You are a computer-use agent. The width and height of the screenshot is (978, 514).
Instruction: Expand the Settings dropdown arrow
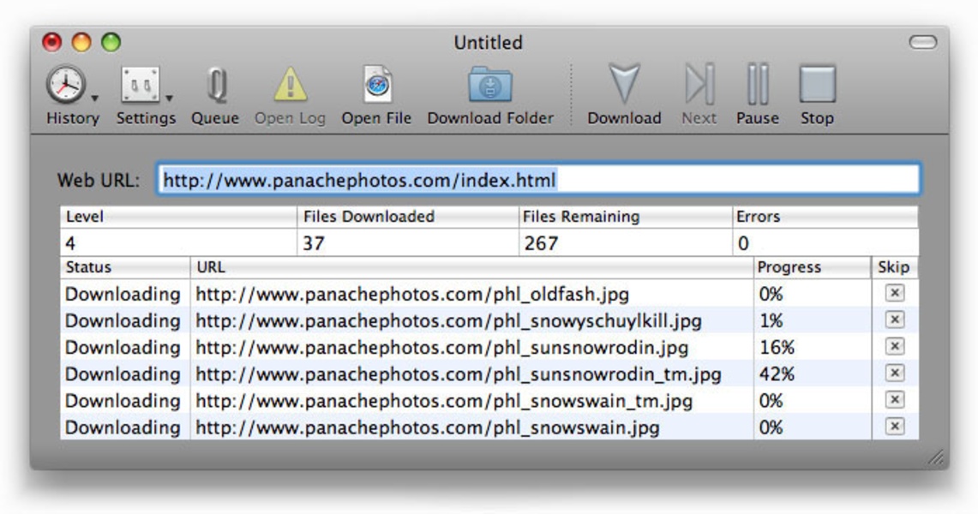click(169, 99)
